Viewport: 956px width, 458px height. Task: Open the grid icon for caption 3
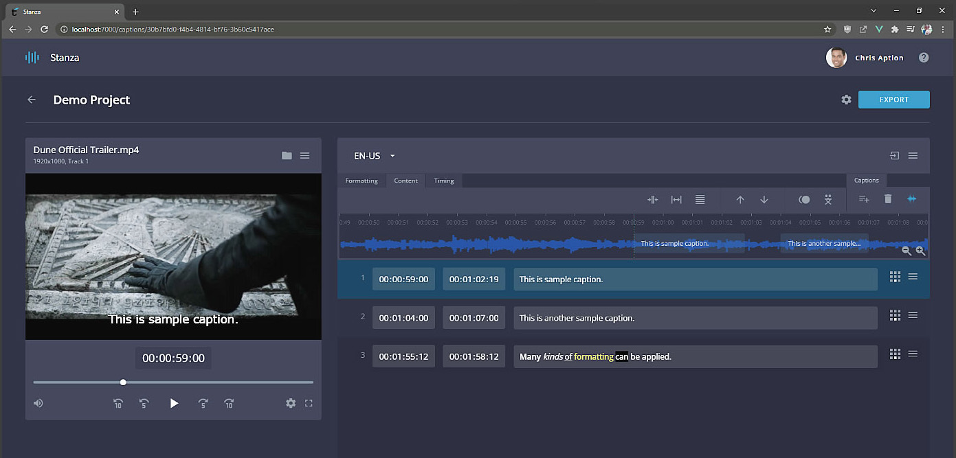(895, 354)
